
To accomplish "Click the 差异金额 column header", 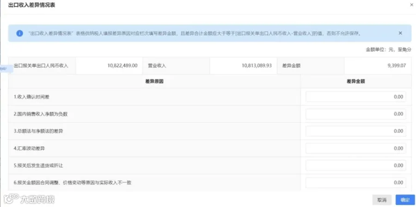I will (x=356, y=82).
